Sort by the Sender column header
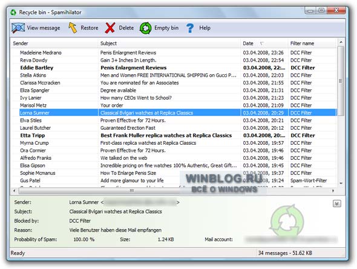The image size is (357, 269). (54, 43)
